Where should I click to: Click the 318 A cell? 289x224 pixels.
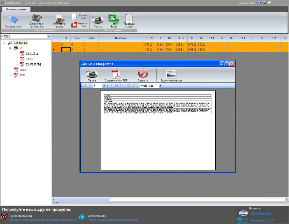coord(160,45)
